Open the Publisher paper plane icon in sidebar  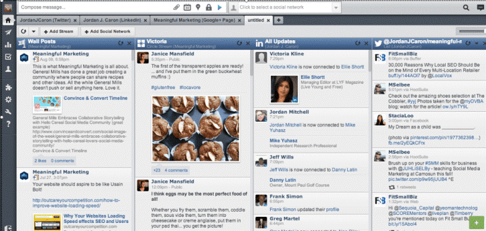pos(8,33)
